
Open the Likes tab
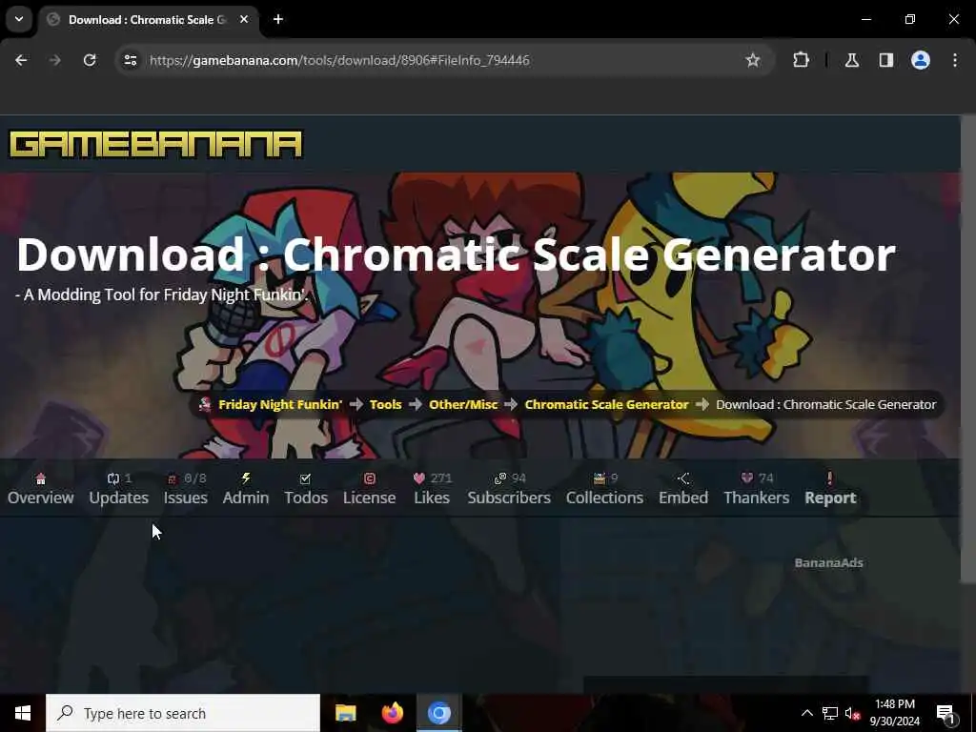(432, 489)
